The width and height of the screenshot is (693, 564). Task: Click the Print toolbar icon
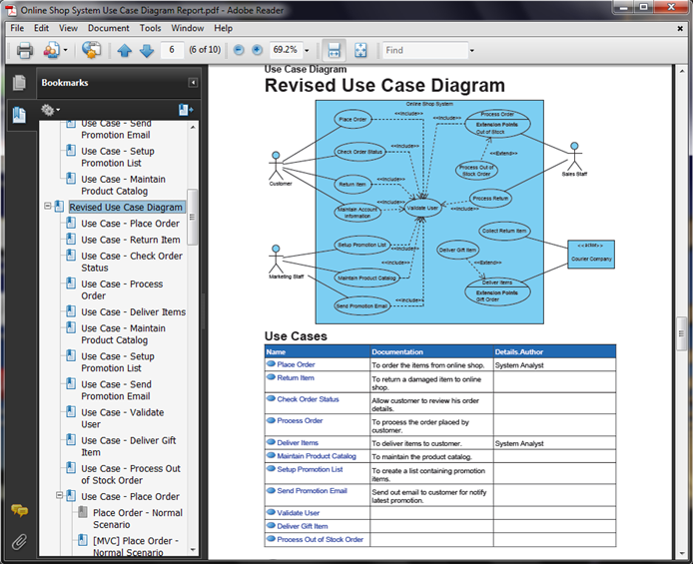coord(25,50)
